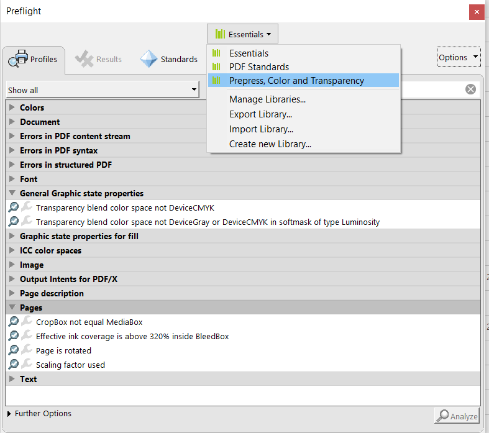Click magnifier icon beside CropBox not equal MediaBox
The image size is (489, 433).
tap(14, 321)
